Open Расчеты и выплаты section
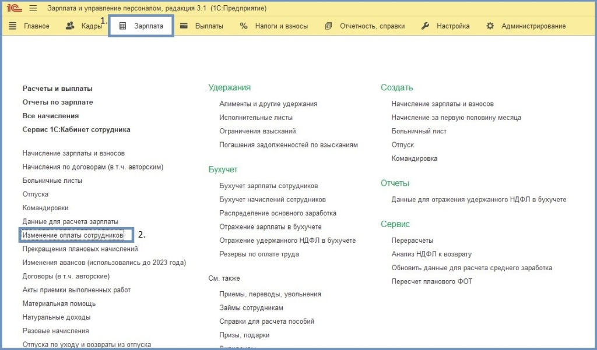Image resolution: width=597 pixels, height=350 pixels. click(58, 89)
